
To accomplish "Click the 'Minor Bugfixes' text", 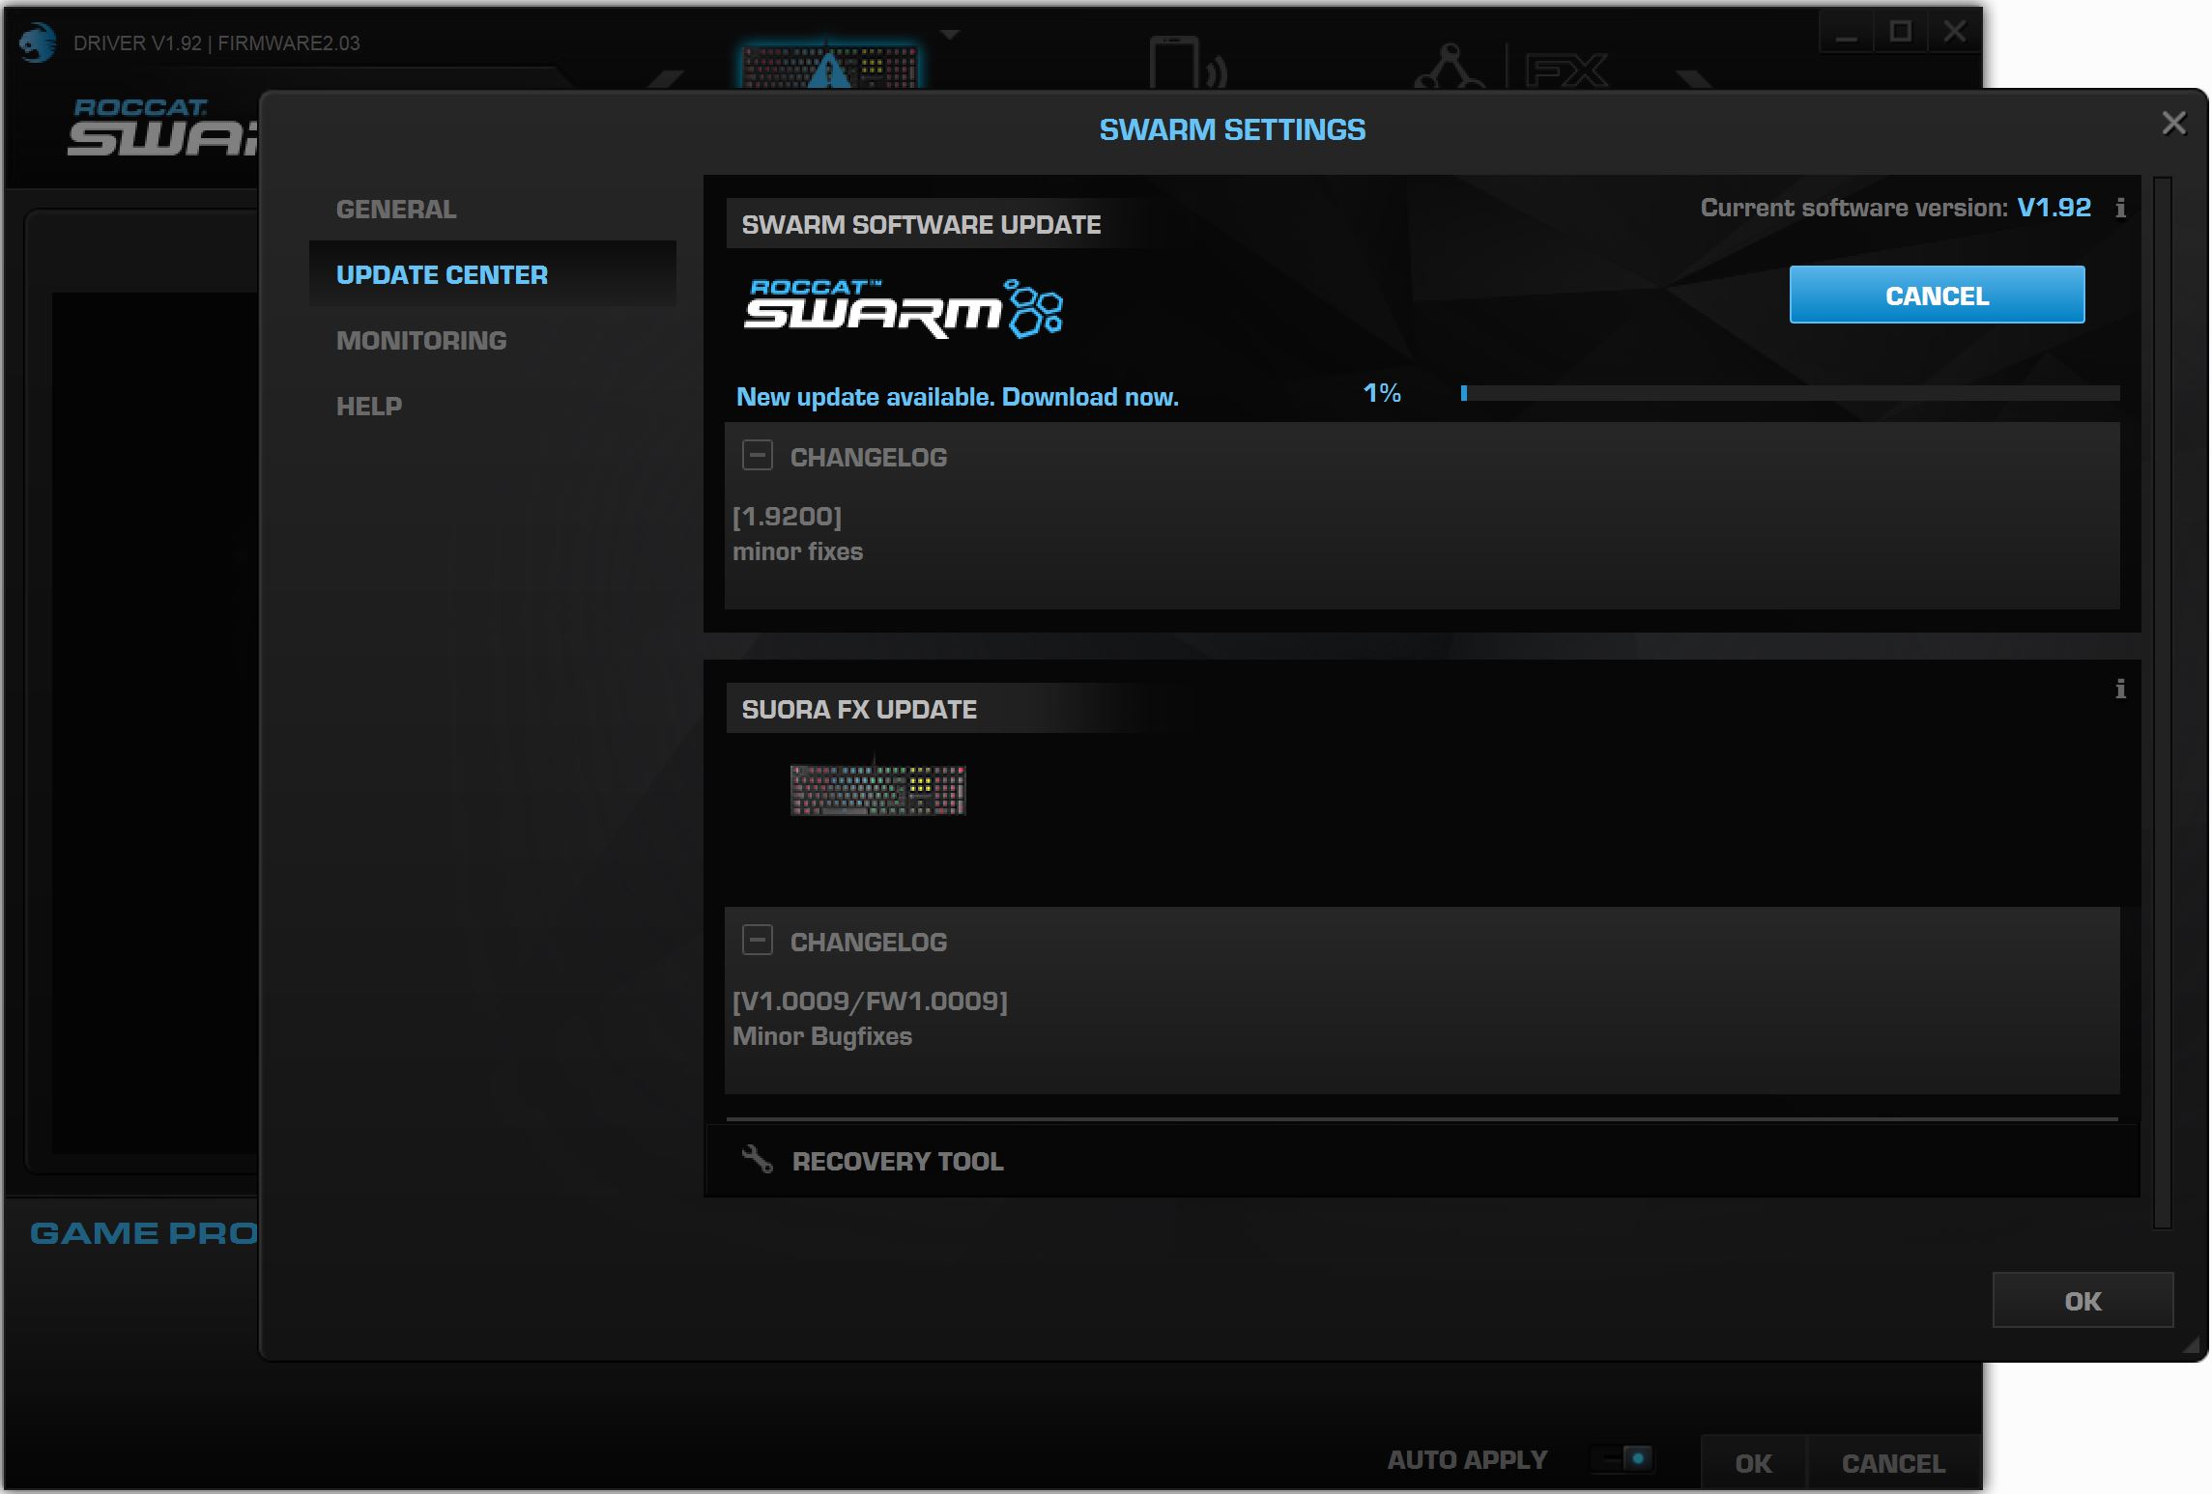I will [x=822, y=1036].
